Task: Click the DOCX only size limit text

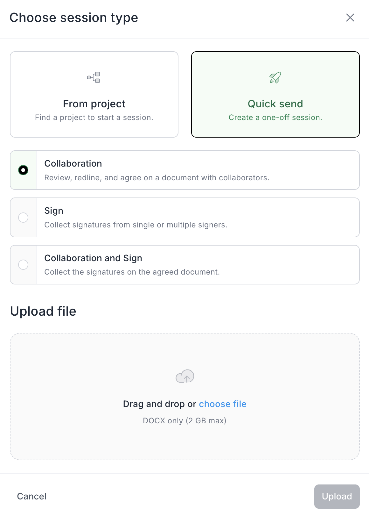Action: coord(184,421)
